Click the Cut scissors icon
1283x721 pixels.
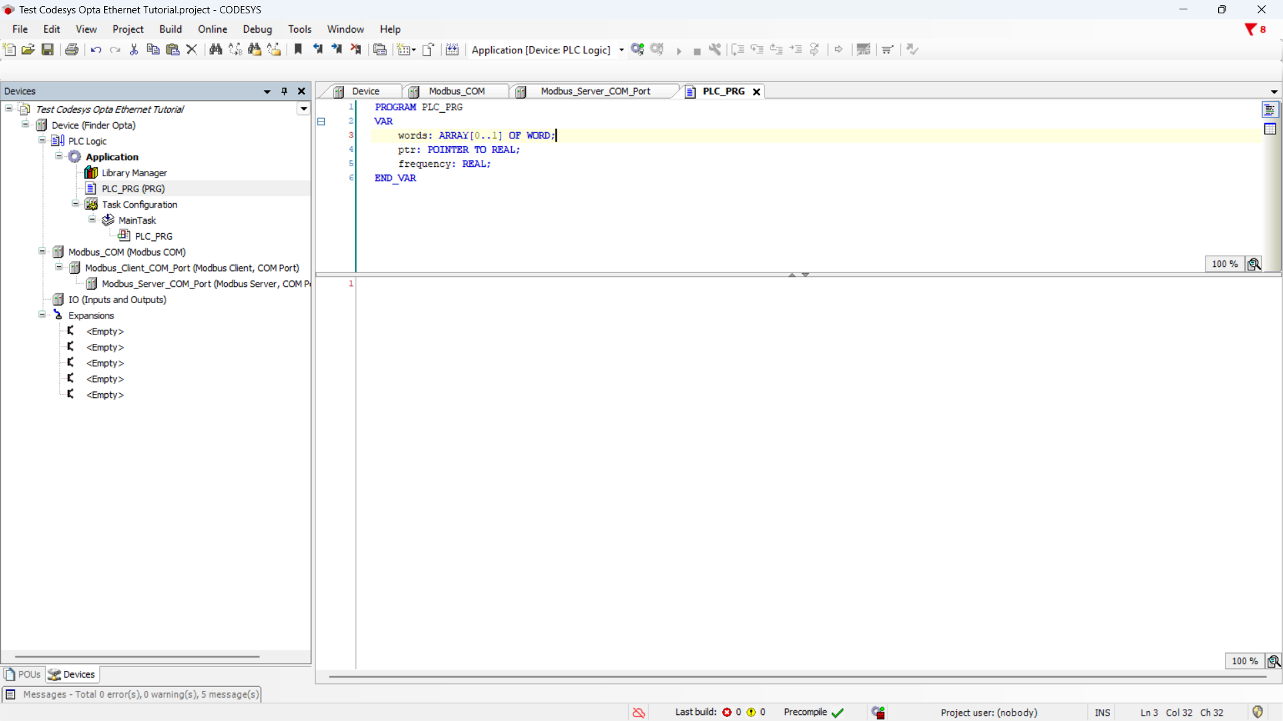pos(134,49)
